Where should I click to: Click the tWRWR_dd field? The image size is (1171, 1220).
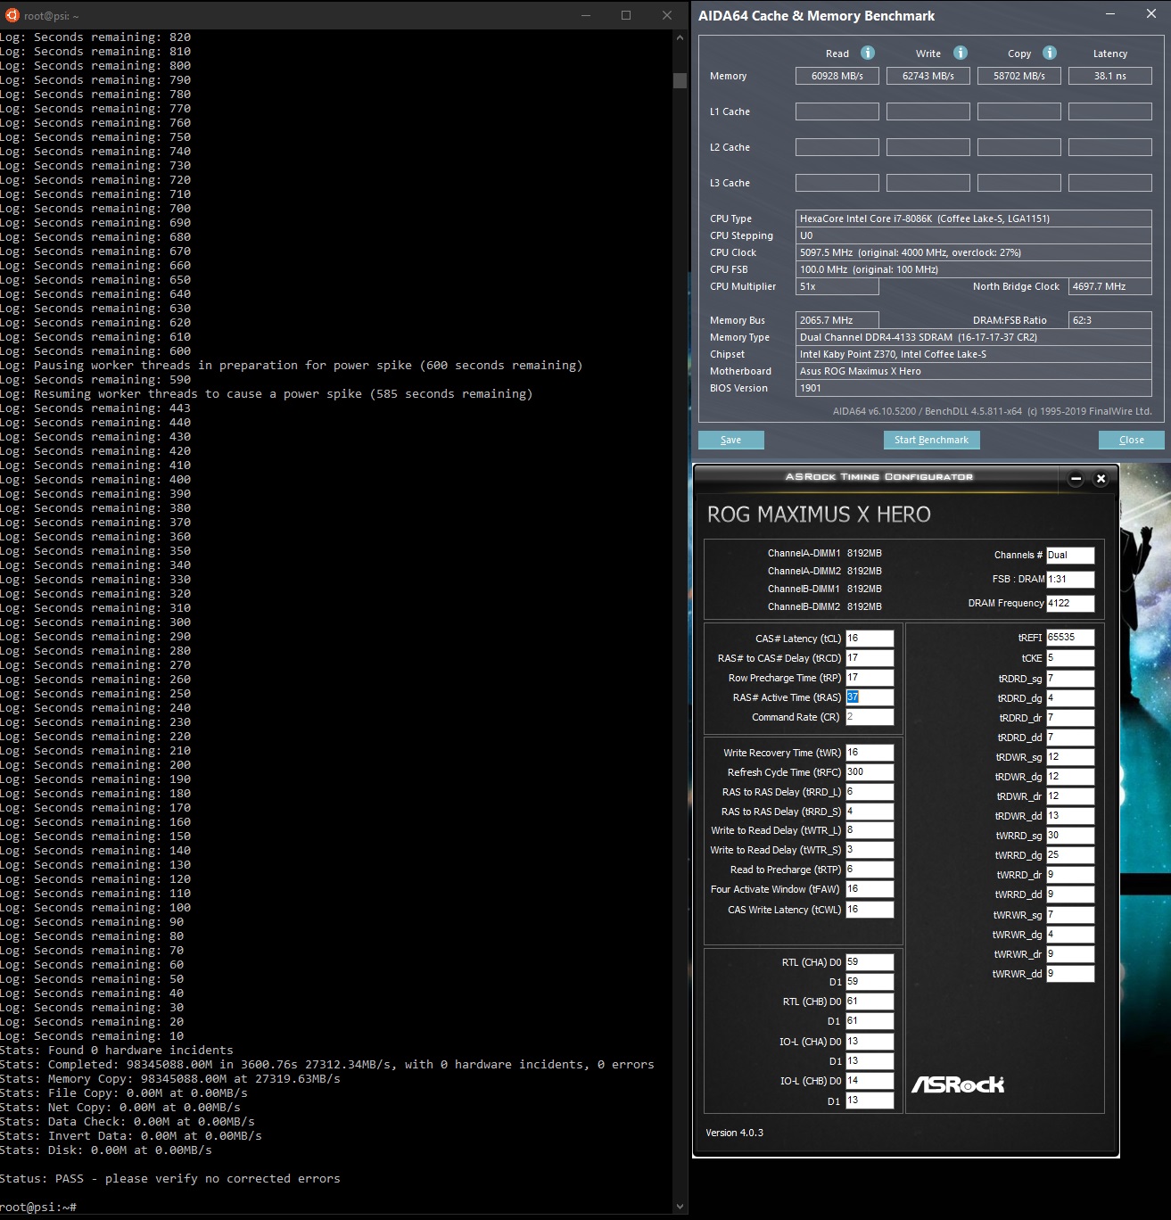1070,974
